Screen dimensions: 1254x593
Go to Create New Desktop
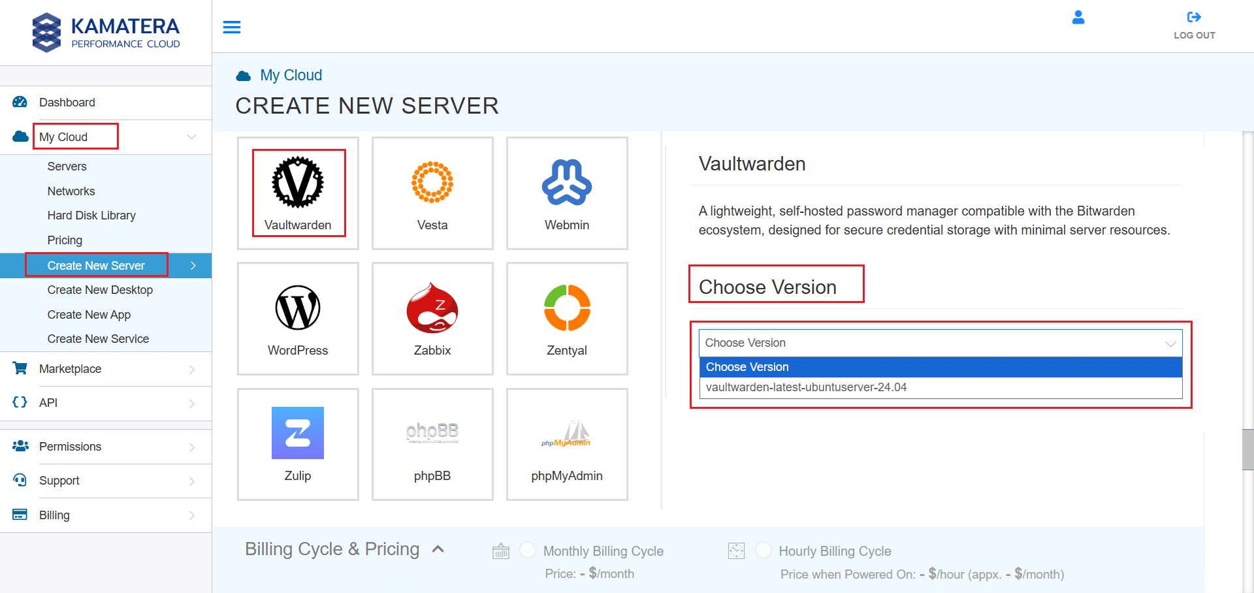100,290
